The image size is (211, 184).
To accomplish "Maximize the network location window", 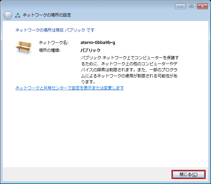I will [191, 6].
